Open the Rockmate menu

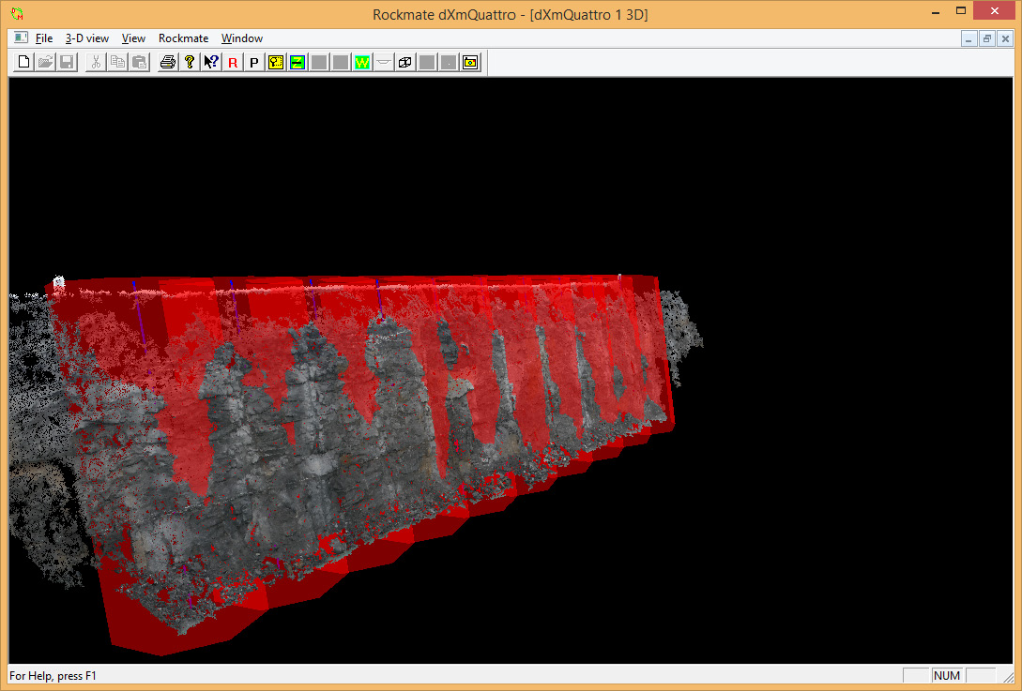183,38
